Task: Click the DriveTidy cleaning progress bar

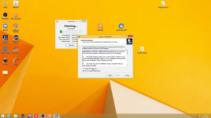Action: click(71, 31)
